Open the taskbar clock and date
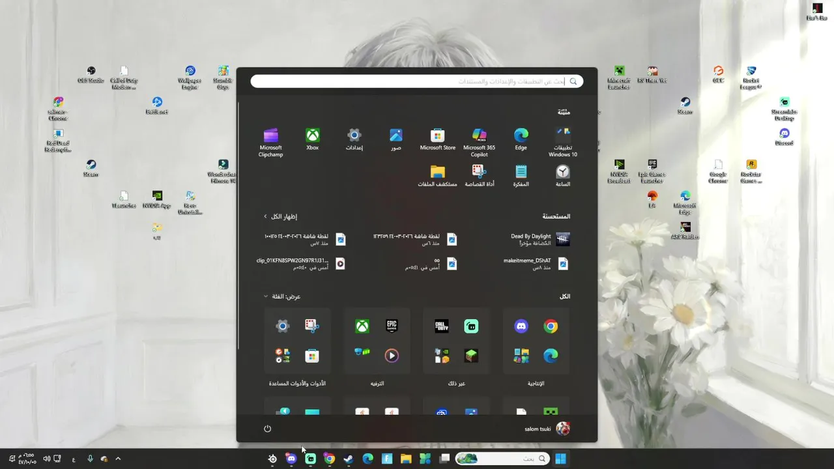834x469 pixels. click(27, 459)
